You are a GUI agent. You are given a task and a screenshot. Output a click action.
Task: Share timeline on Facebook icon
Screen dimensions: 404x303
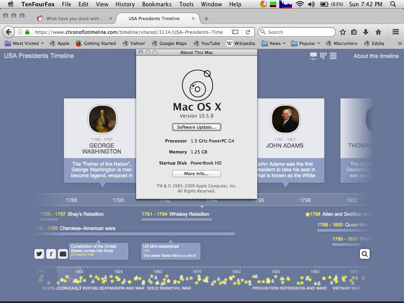[51, 254]
